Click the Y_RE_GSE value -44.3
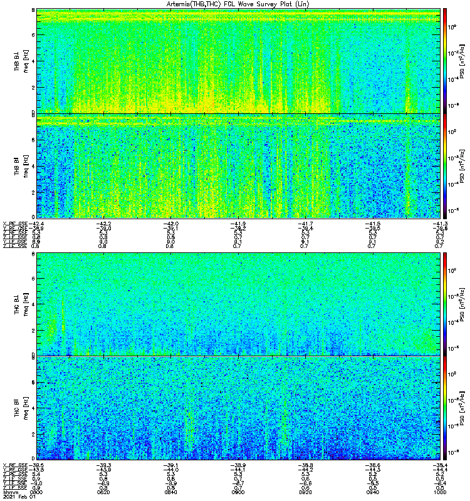 [x=373, y=470]
